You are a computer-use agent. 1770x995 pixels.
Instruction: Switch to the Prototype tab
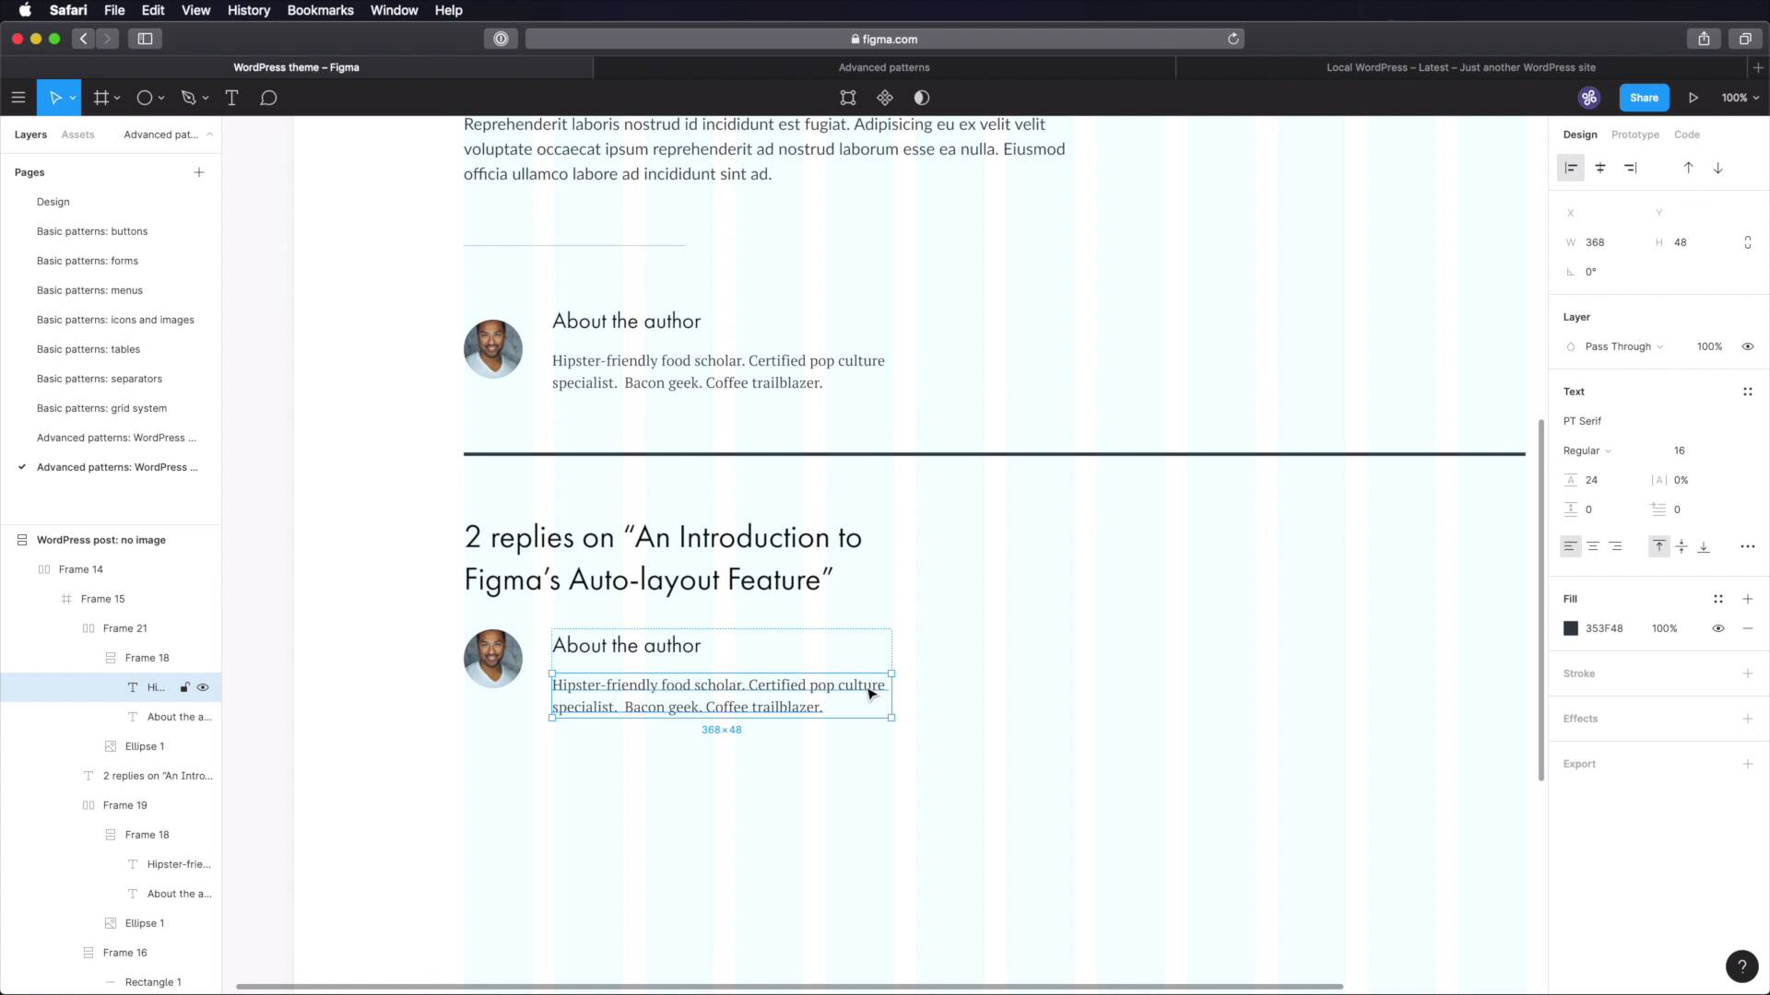(1634, 135)
